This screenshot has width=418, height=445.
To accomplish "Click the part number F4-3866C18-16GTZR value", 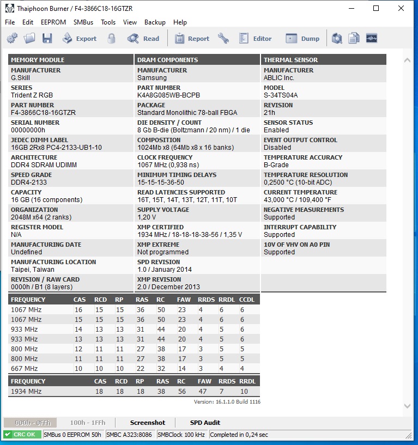I will click(43, 113).
